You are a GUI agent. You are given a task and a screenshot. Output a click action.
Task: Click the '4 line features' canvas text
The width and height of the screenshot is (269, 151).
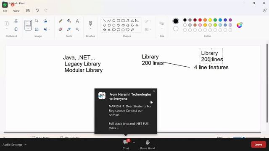pyautogui.click(x=211, y=67)
